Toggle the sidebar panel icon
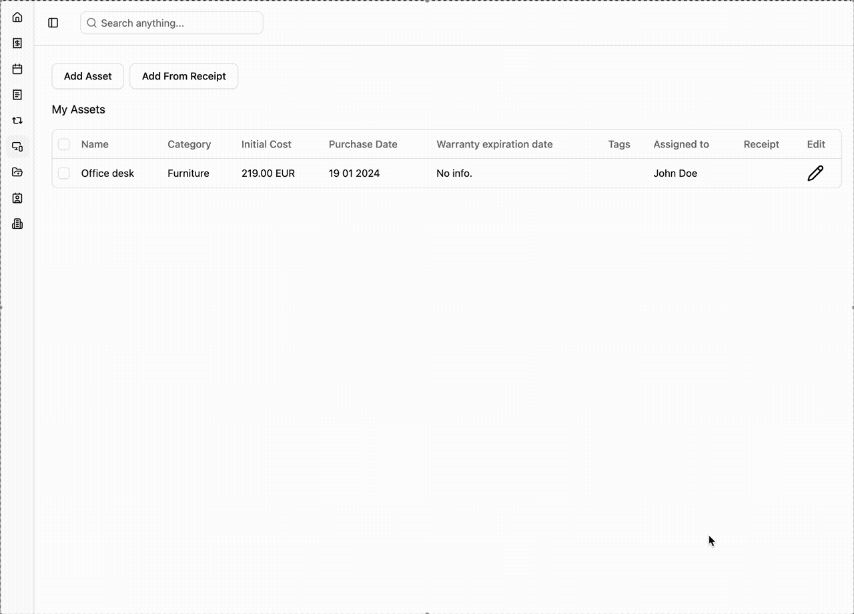This screenshot has height=614, width=854. 53,23
